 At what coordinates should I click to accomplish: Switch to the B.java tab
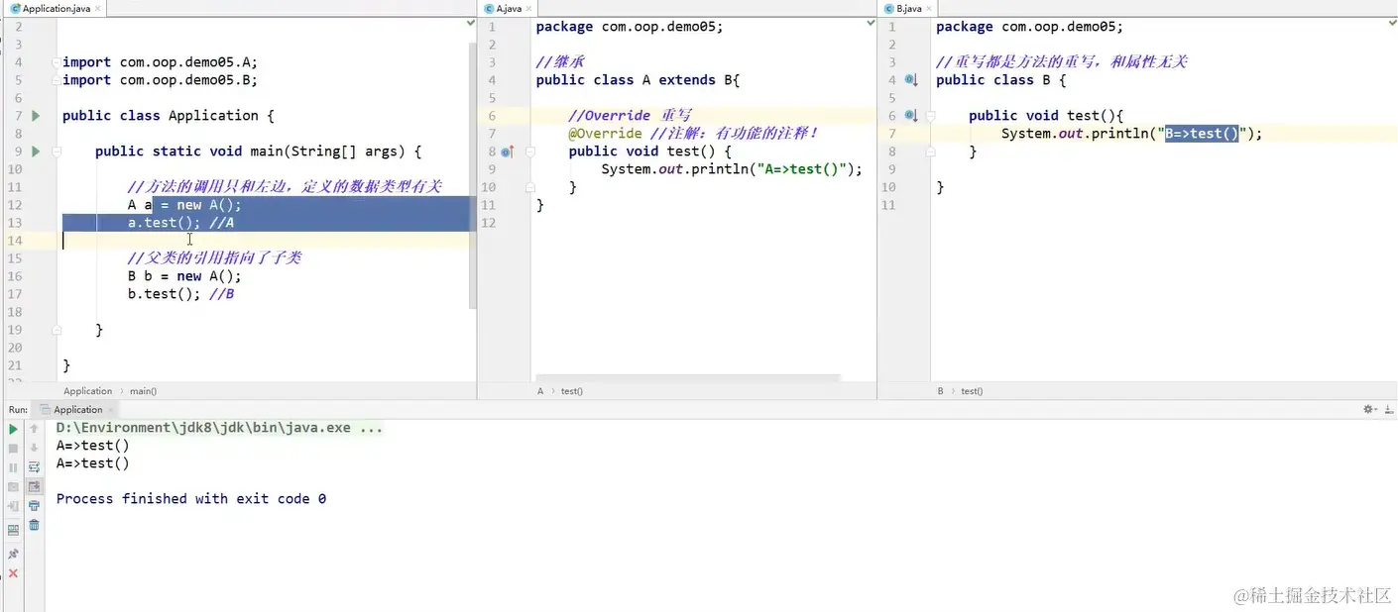tap(908, 8)
